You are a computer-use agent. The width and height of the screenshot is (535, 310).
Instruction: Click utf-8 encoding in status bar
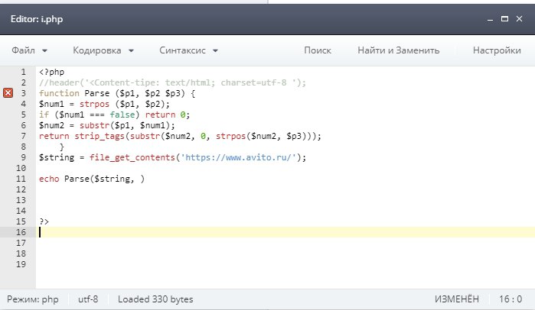pos(88,299)
